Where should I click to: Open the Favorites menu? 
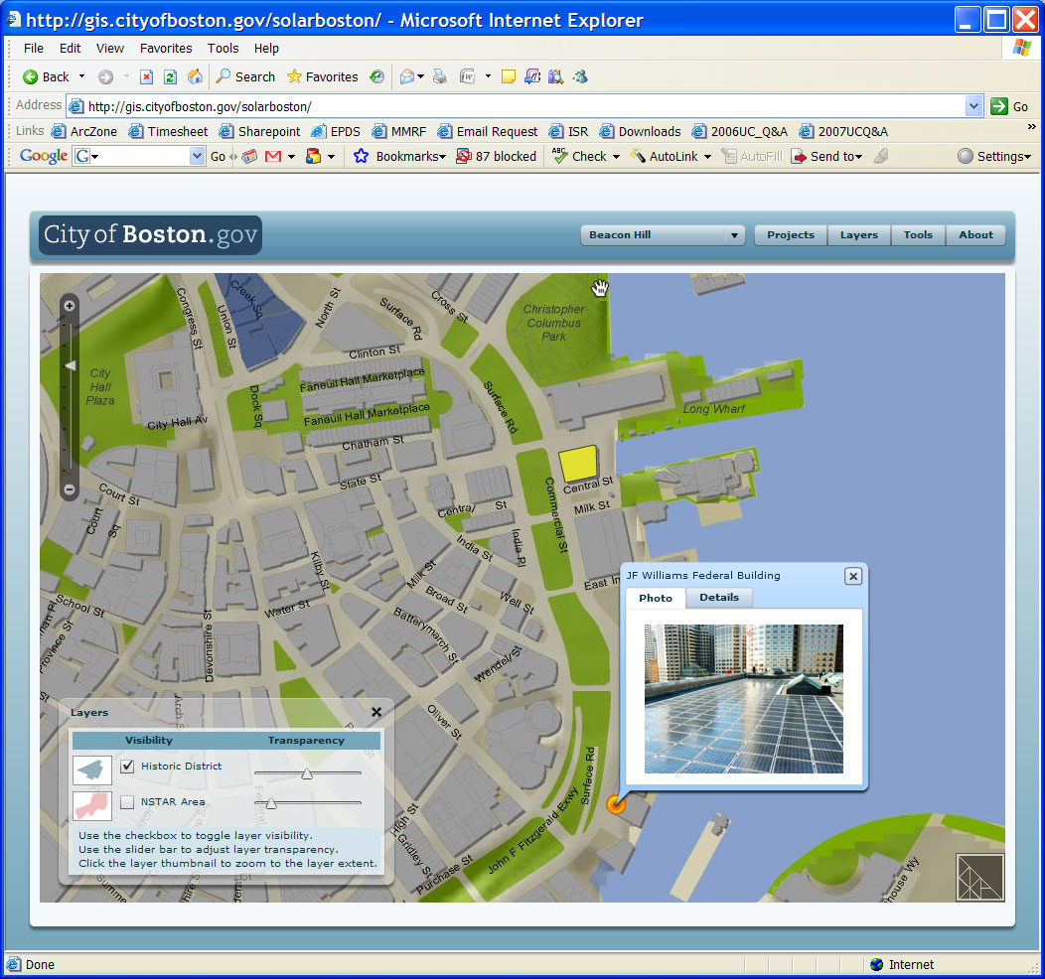[166, 49]
